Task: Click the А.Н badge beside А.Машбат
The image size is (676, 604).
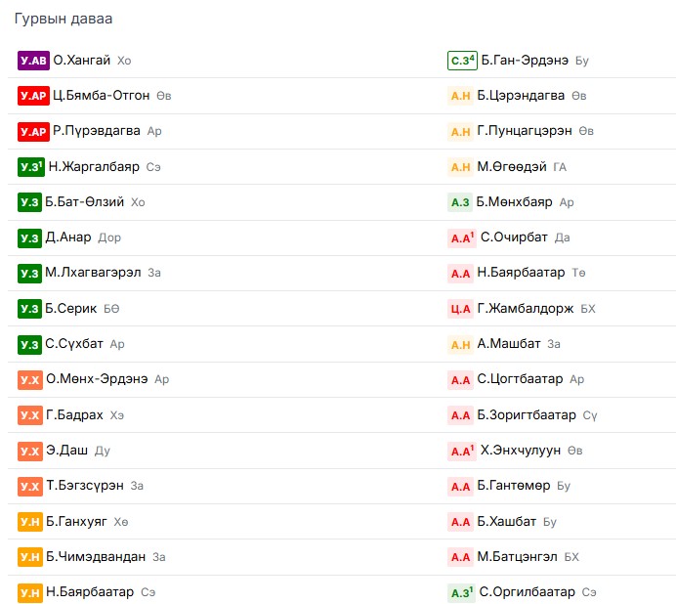Action: [460, 344]
